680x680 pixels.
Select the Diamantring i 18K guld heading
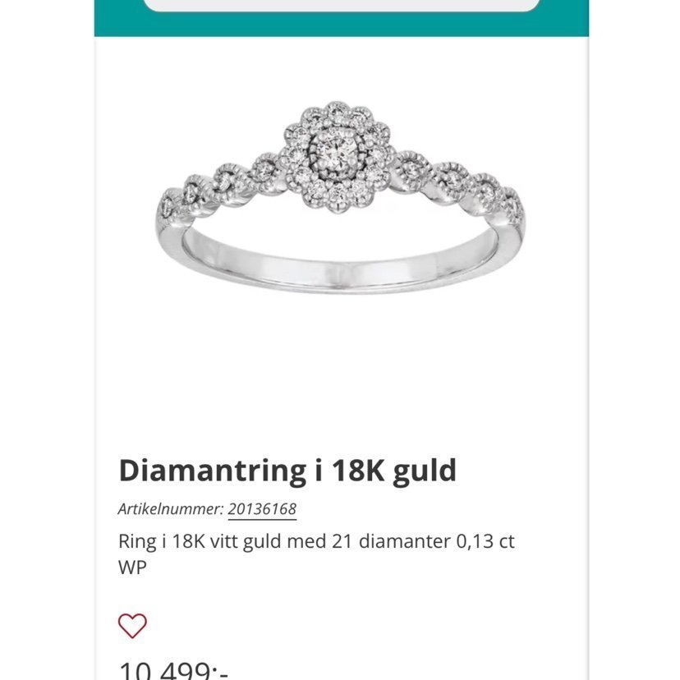287,471
